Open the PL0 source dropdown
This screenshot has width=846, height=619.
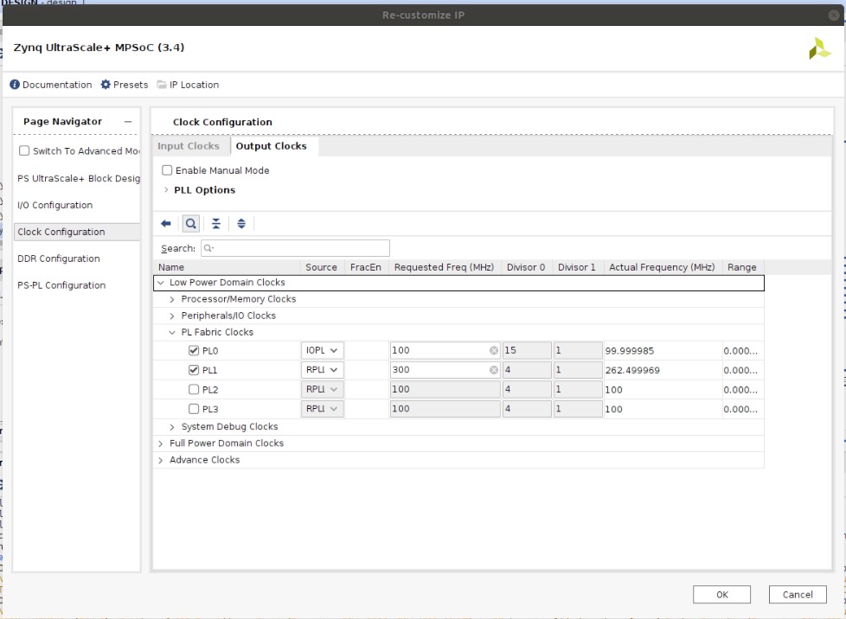tap(322, 350)
